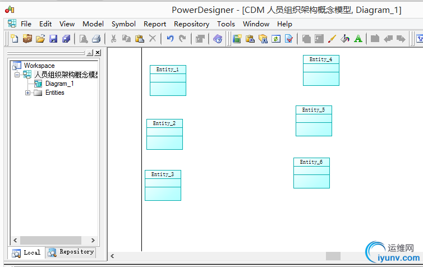Click the Undo arrow icon

pos(170,39)
